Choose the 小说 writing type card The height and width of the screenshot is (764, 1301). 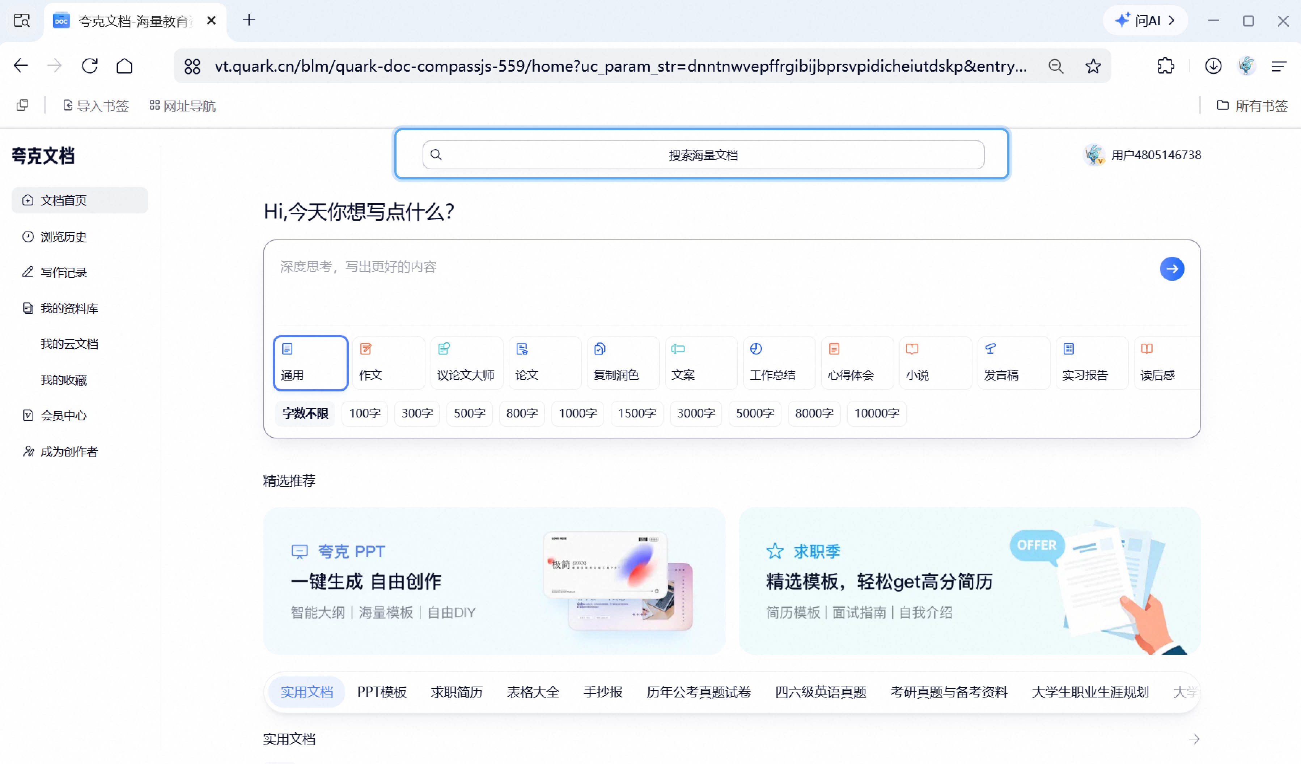(x=936, y=363)
